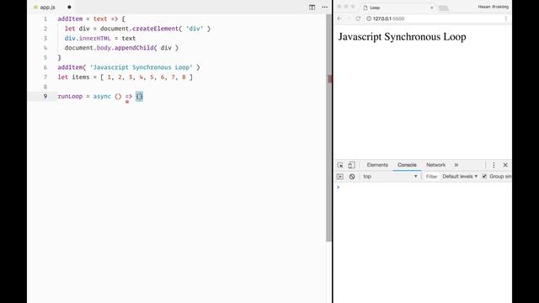Switch to the Network tab

point(435,165)
